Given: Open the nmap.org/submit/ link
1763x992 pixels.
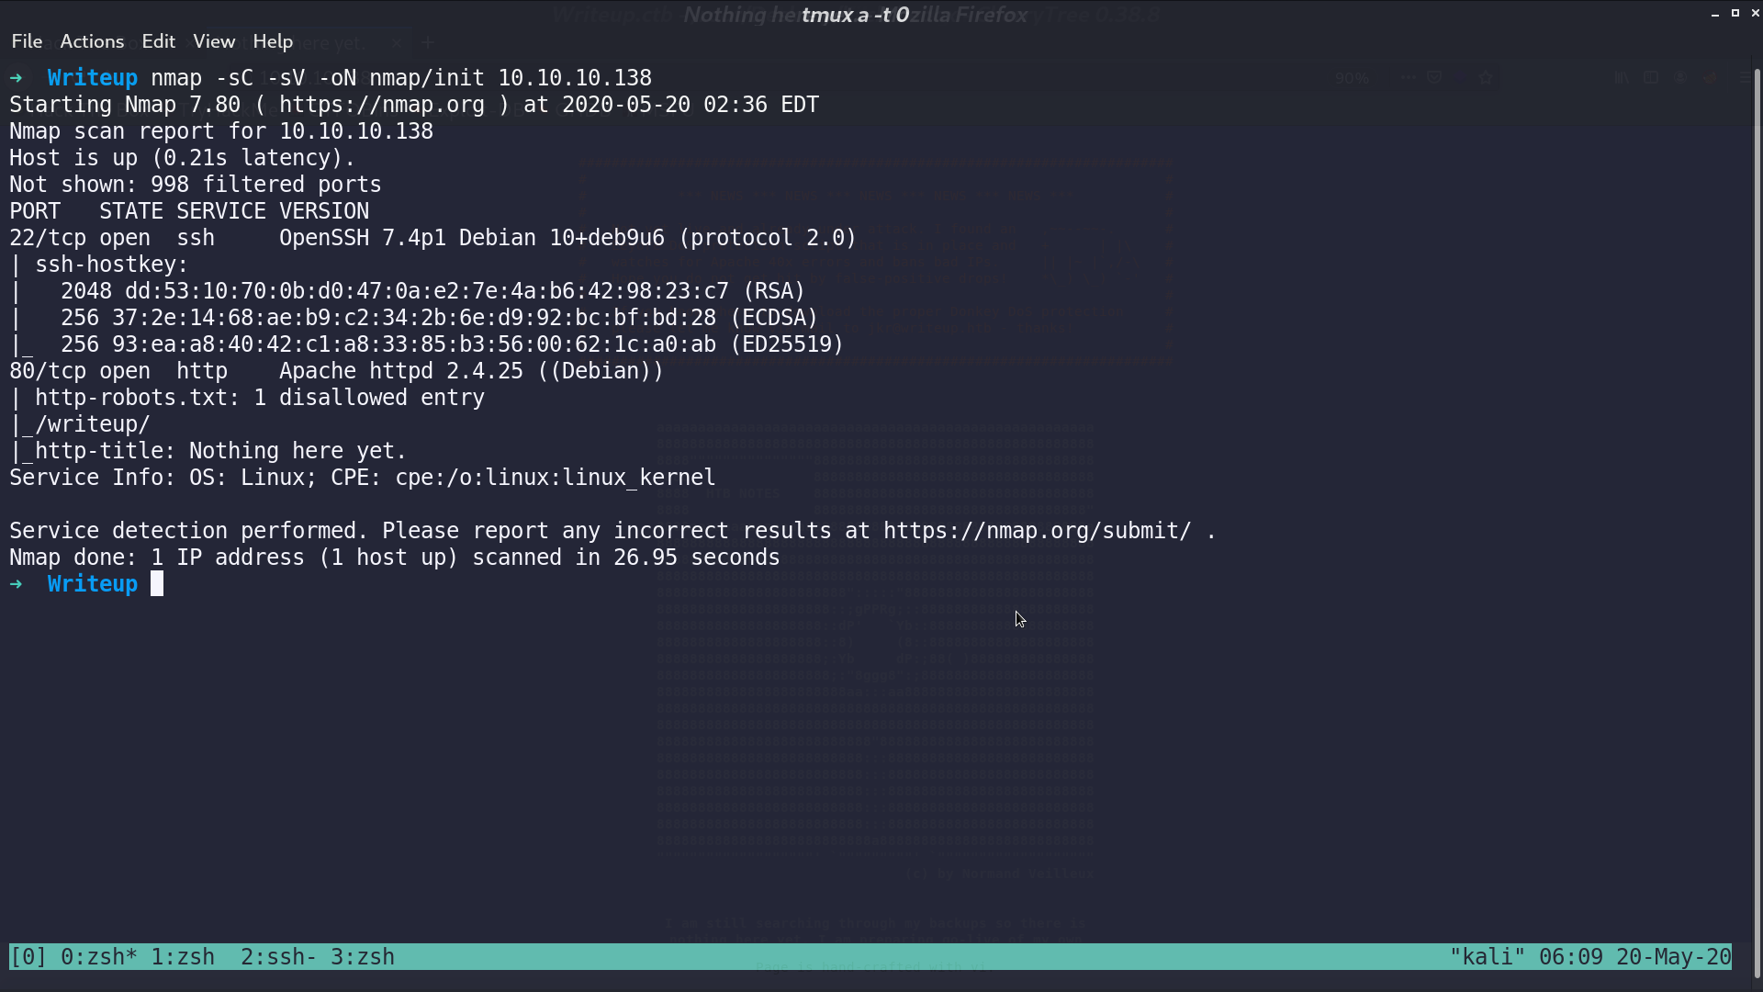Looking at the screenshot, I should pyautogui.click(x=1038, y=531).
